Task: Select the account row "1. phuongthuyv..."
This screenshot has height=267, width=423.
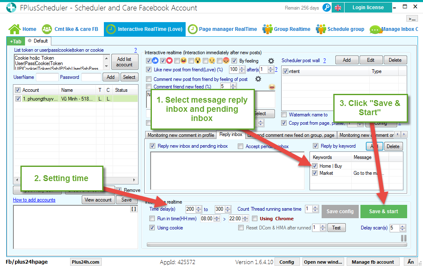Action: click(x=76, y=99)
